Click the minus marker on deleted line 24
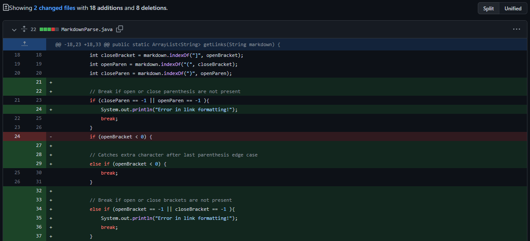530x241 pixels. [x=51, y=137]
